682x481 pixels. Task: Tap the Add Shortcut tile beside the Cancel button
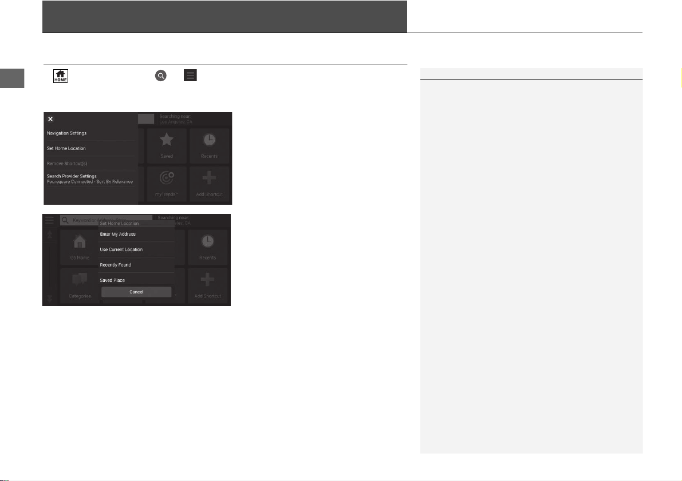click(x=207, y=285)
